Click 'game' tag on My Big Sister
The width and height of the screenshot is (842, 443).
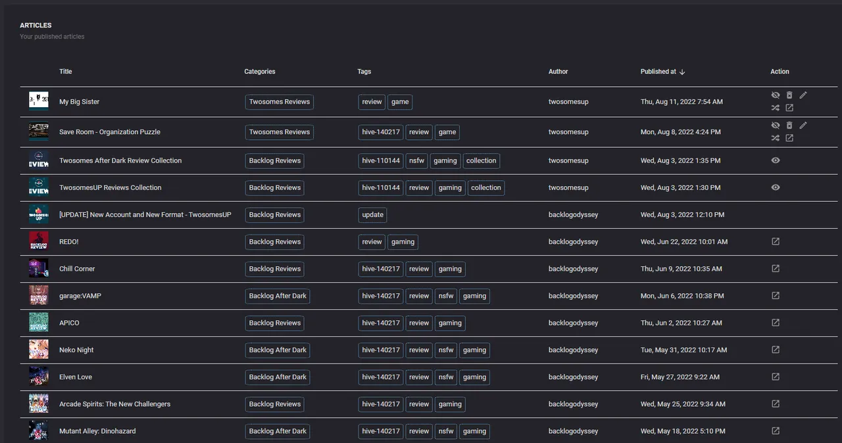coord(400,102)
